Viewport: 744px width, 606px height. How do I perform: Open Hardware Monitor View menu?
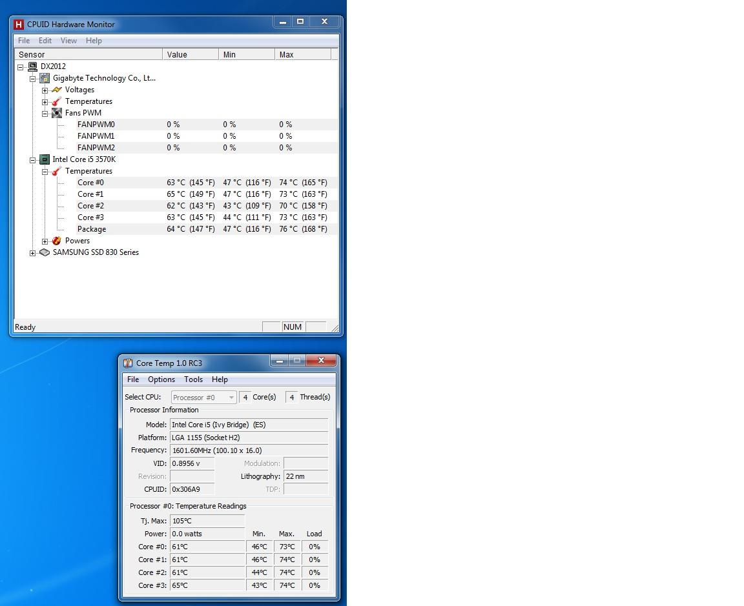point(68,41)
